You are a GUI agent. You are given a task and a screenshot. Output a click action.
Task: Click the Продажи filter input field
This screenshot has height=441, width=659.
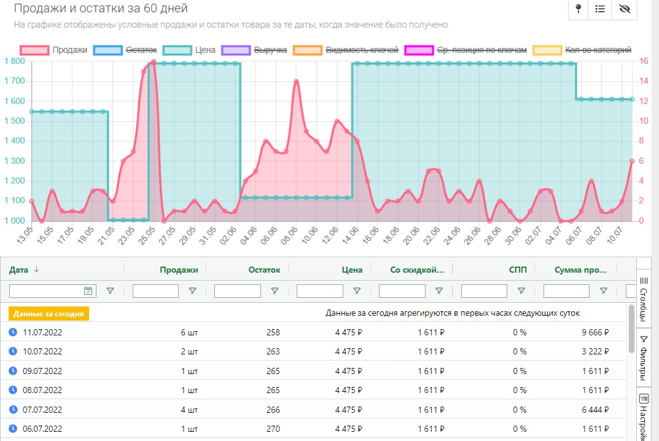(x=155, y=291)
